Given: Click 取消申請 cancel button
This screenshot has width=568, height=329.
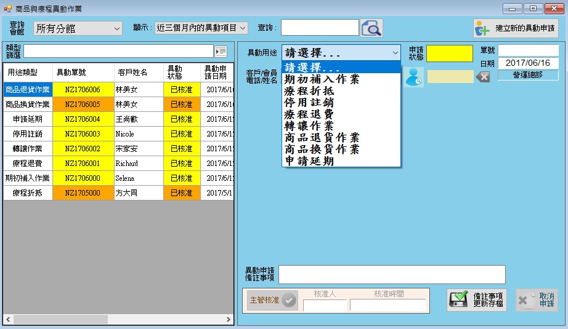Looking at the screenshot, I should coord(537,300).
